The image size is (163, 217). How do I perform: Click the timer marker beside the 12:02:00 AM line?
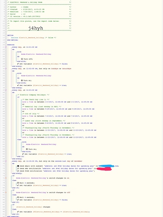[x=6, y=69]
